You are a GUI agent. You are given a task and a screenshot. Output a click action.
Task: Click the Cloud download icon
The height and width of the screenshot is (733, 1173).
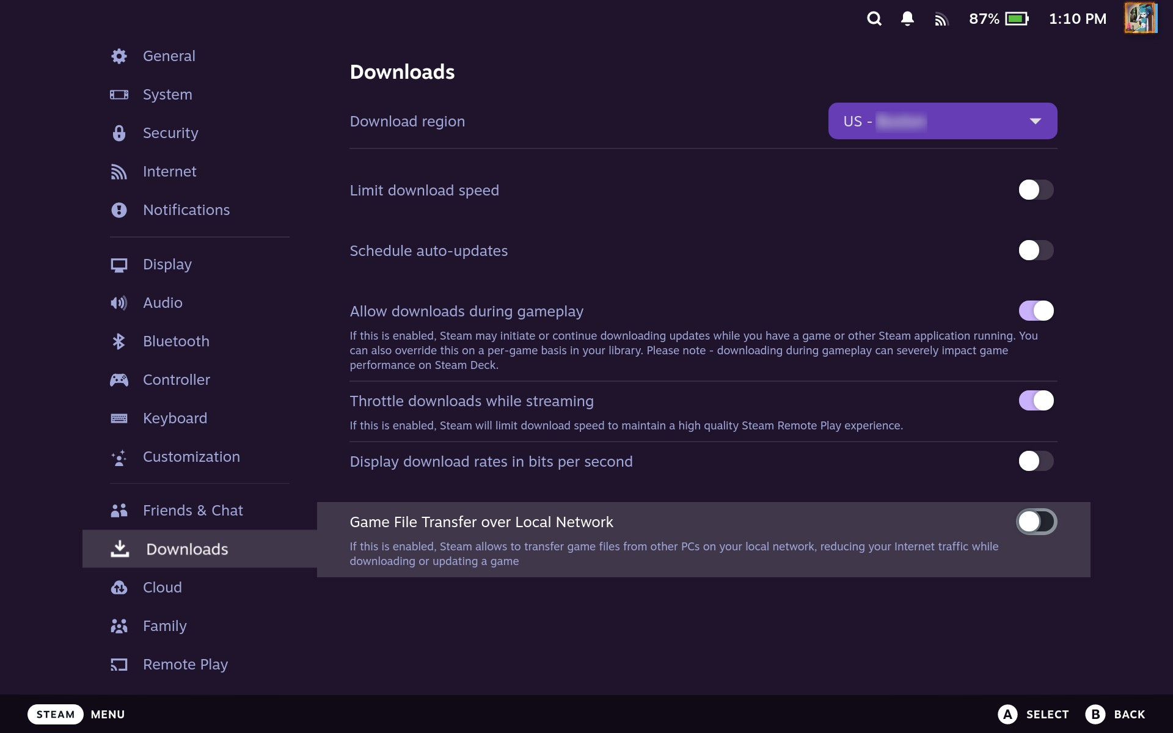click(x=119, y=588)
